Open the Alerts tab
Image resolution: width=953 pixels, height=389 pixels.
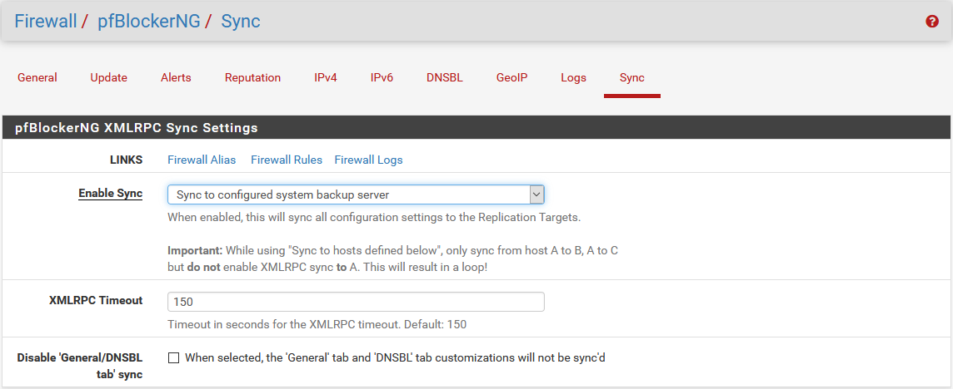(176, 77)
